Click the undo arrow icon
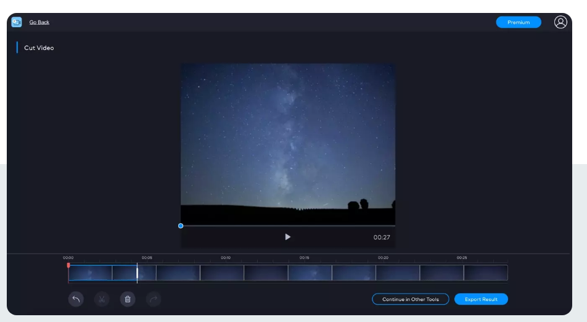The height and width of the screenshot is (322, 587). 76,299
